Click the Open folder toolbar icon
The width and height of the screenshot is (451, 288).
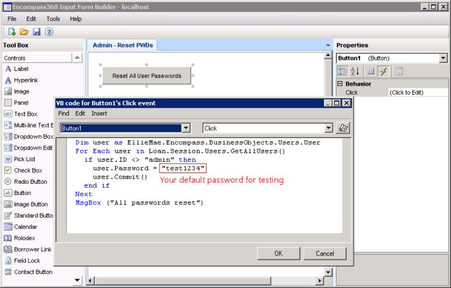(24, 32)
